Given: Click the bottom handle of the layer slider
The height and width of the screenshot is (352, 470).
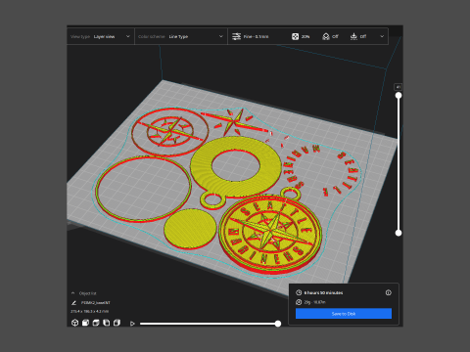Looking at the screenshot, I should [x=399, y=233].
